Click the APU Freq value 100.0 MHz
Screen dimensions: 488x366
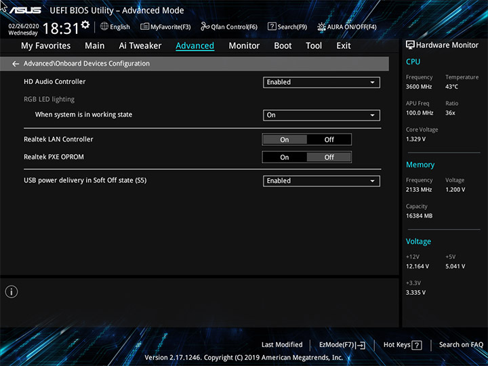[x=420, y=113]
